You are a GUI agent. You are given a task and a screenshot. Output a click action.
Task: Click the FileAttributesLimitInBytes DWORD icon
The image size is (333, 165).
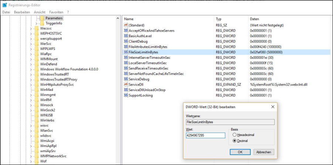coord(126,47)
